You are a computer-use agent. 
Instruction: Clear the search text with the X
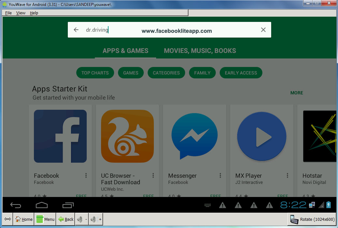pos(263,30)
